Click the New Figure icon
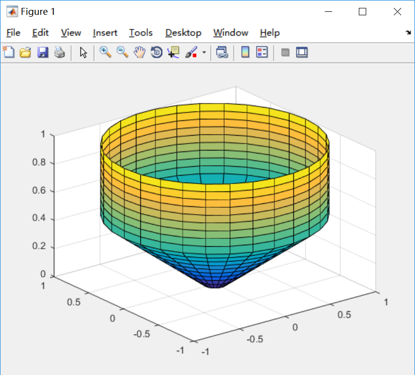Screen dimensions: 415x375 pos(9,52)
